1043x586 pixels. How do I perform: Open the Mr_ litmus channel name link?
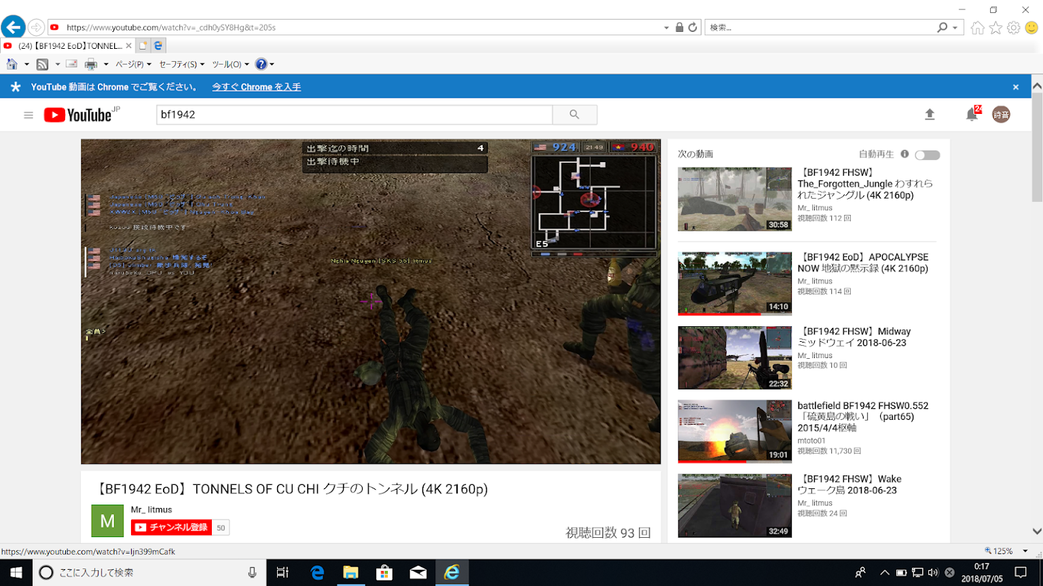[x=151, y=509]
